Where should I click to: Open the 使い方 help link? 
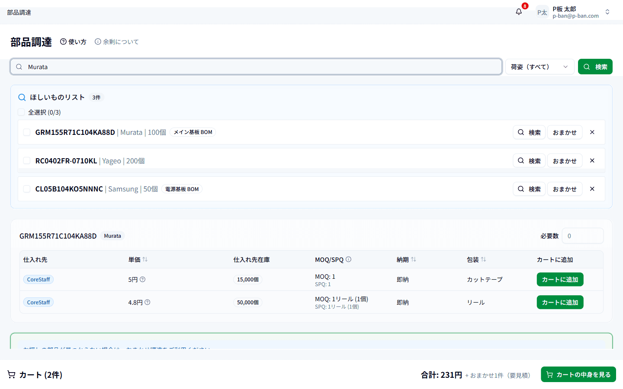73,41
